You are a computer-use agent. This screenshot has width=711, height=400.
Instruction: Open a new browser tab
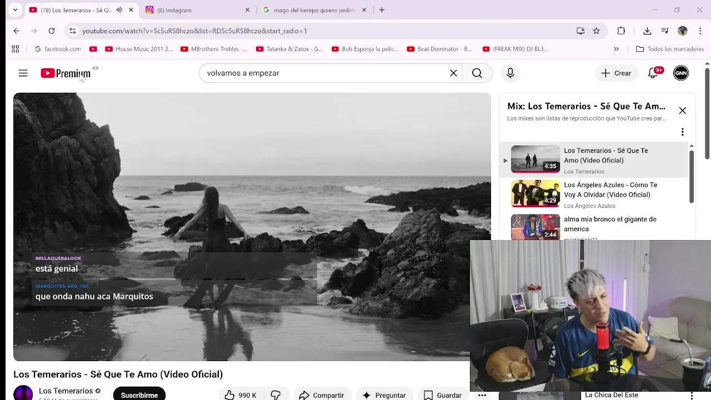click(382, 10)
